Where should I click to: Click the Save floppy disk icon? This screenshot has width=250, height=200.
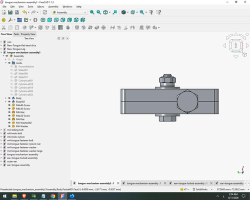pyautogui.click(x=17, y=12)
